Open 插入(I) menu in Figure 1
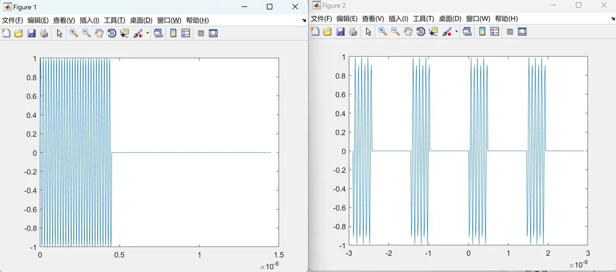 tap(90, 20)
